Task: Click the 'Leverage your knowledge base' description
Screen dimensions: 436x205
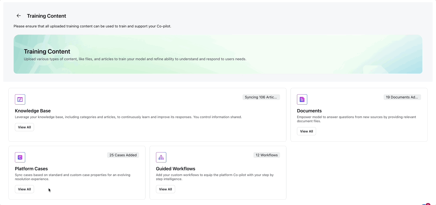Action: pyautogui.click(x=128, y=117)
